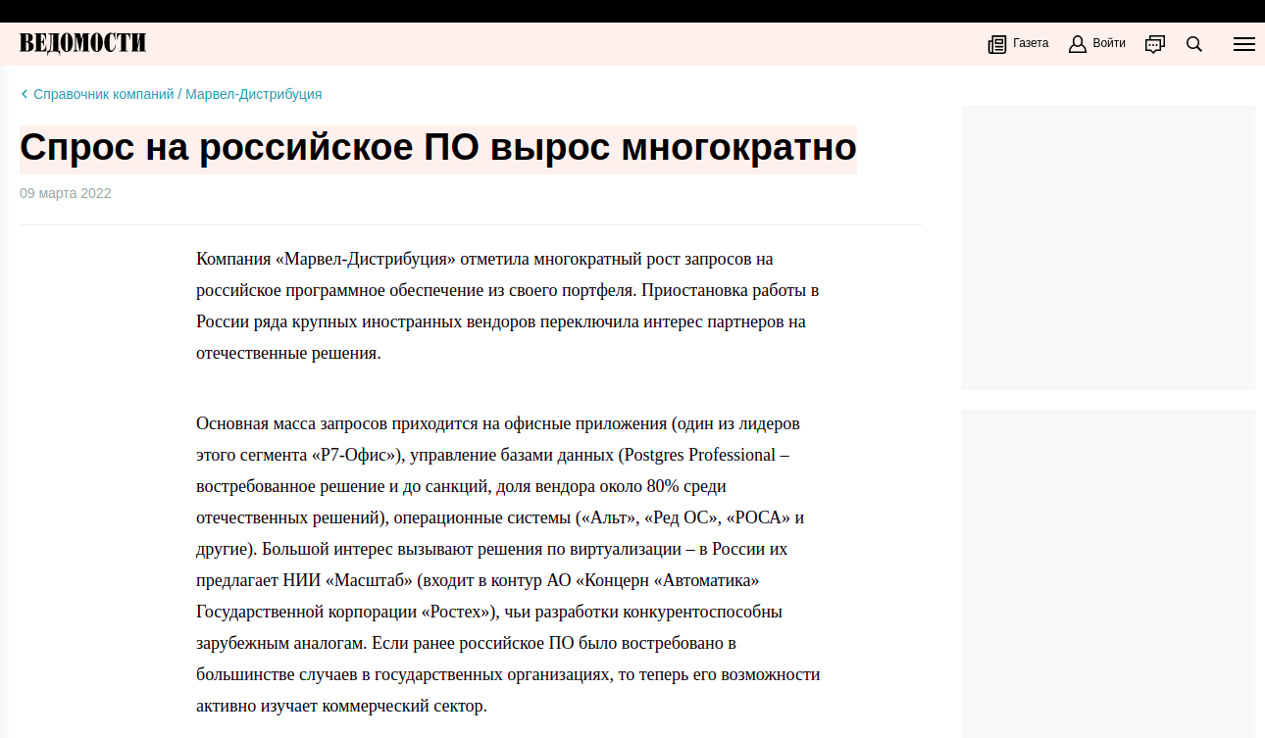Click the upper sidebar ad placeholder
1265x738 pixels.
pyautogui.click(x=1107, y=247)
